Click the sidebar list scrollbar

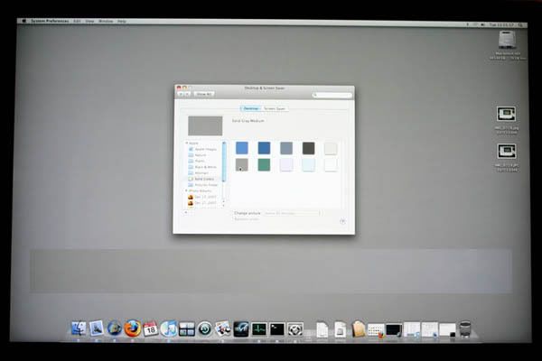pos(224,162)
